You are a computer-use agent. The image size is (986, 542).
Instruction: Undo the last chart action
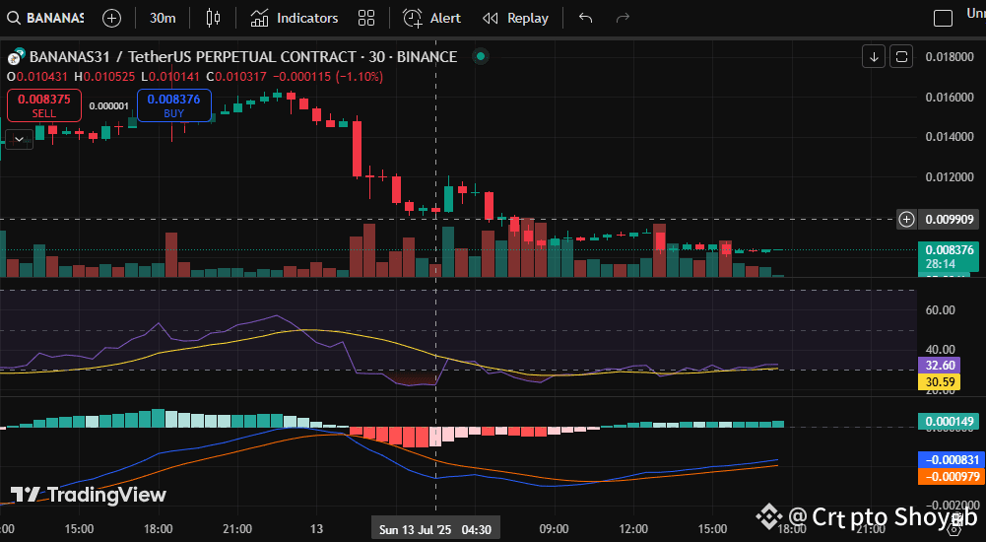coord(586,18)
